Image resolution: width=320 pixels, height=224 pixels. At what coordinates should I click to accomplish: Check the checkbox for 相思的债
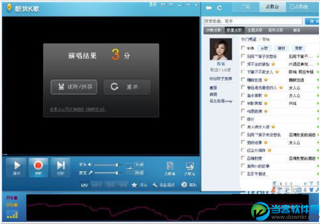[243, 111]
